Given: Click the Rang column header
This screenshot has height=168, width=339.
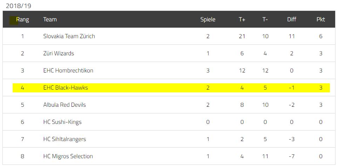Looking at the screenshot, I should click(22, 20).
